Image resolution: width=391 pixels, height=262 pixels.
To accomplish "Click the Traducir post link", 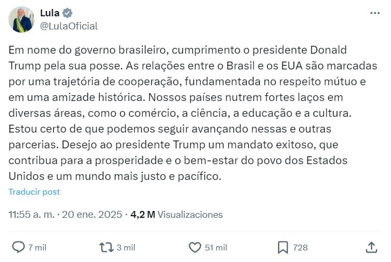I will click(34, 192).
